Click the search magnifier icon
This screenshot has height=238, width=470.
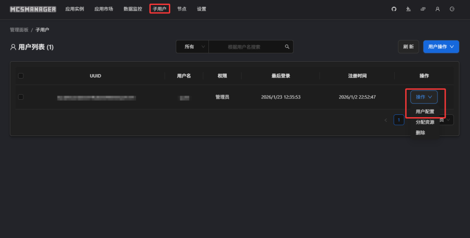(x=287, y=47)
